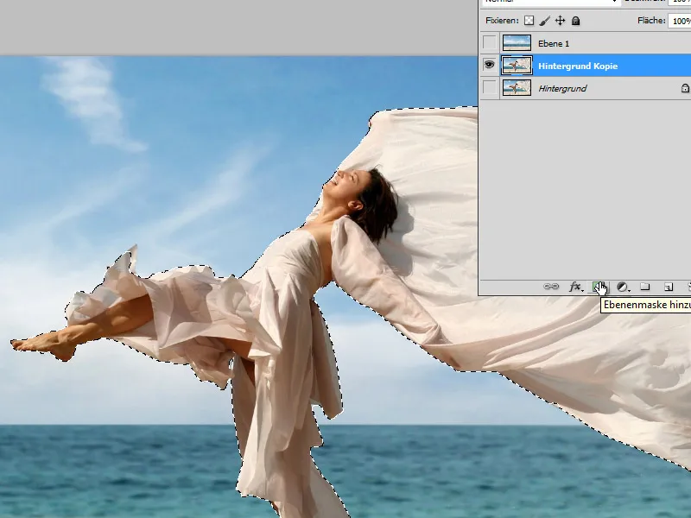
Task: Lock all with the padlock beside Fixieren
Action: [575, 21]
